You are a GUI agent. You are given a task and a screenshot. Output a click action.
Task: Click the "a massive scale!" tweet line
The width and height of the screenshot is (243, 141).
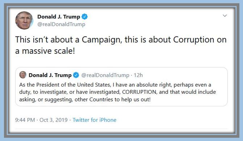[45, 51]
